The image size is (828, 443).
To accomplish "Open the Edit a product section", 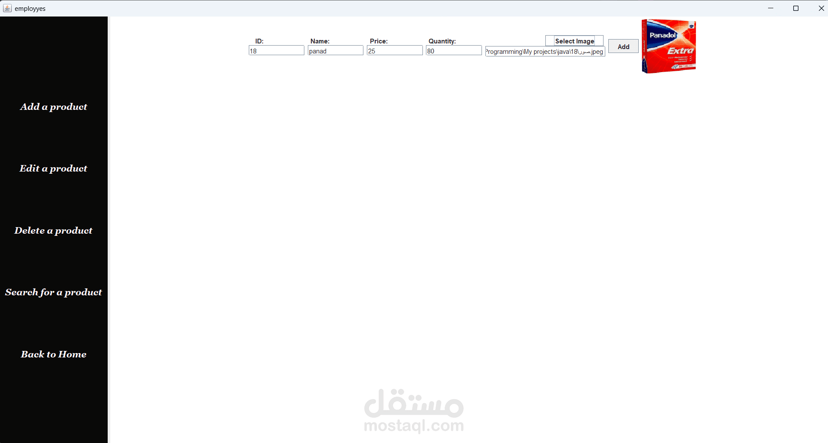I will click(x=53, y=169).
